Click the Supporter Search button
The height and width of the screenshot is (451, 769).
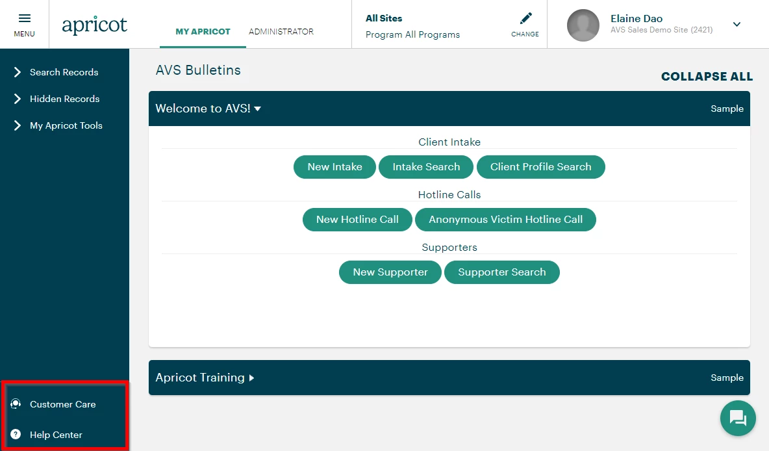501,272
